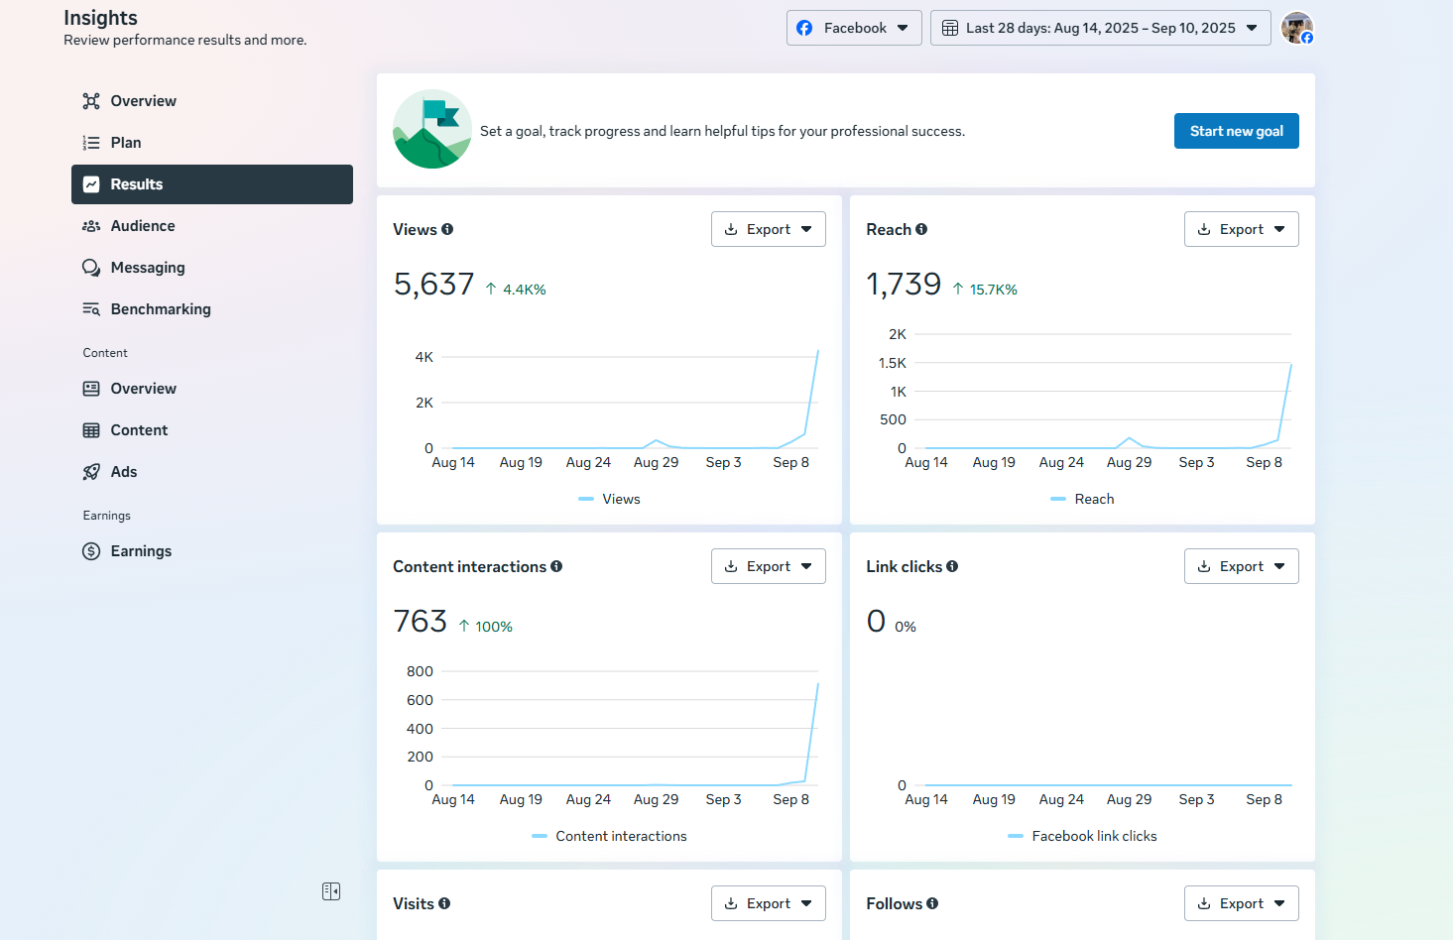
Task: Open the Facebook platform dropdown
Action: click(854, 28)
